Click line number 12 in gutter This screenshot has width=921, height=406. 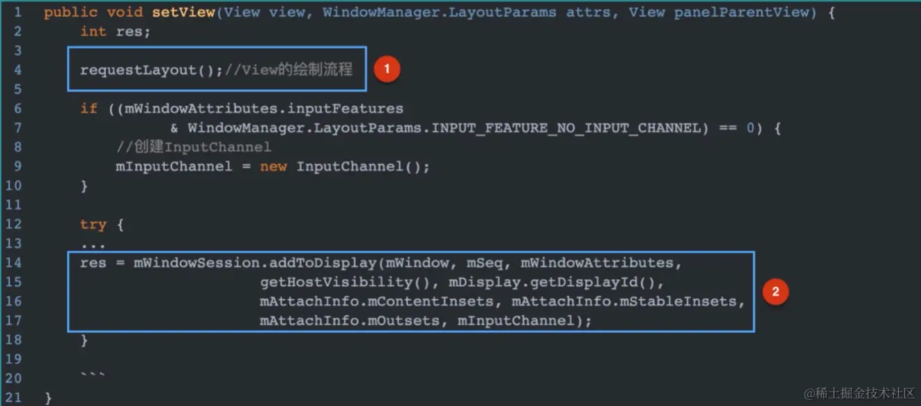[x=13, y=224]
